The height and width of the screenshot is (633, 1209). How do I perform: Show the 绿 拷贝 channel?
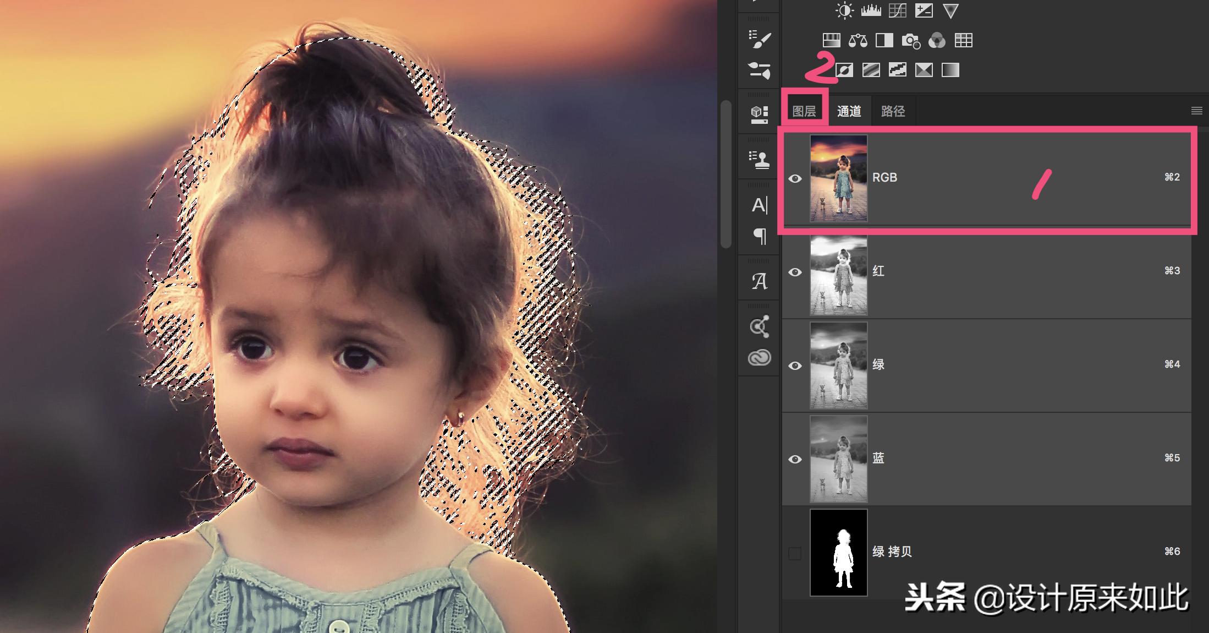pos(795,553)
